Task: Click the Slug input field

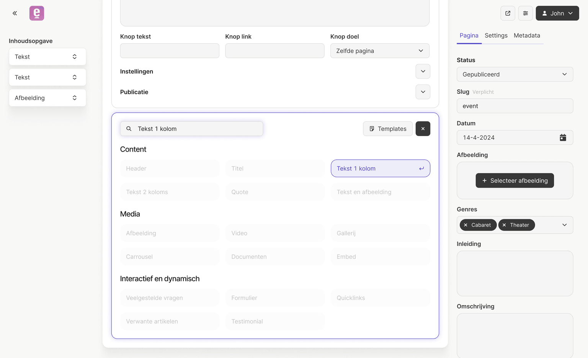Action: click(514, 106)
